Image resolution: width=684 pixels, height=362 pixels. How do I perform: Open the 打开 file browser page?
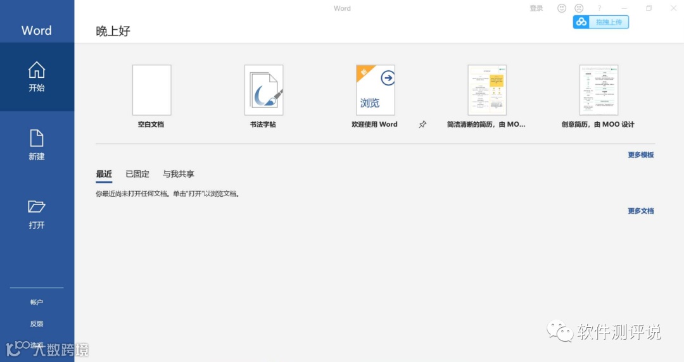(37, 214)
